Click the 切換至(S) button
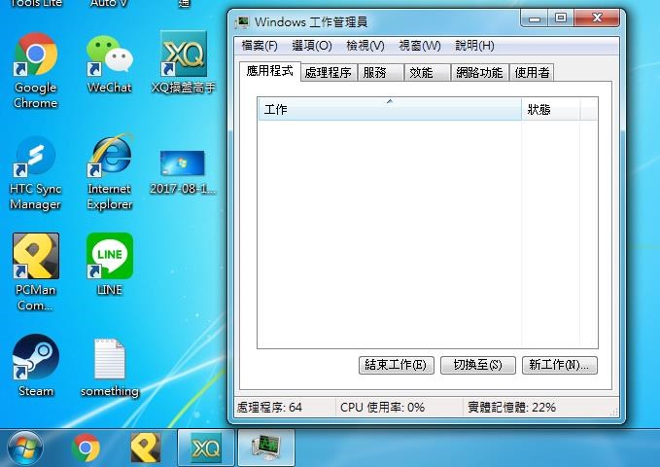Image resolution: width=660 pixels, height=467 pixels. point(477,365)
